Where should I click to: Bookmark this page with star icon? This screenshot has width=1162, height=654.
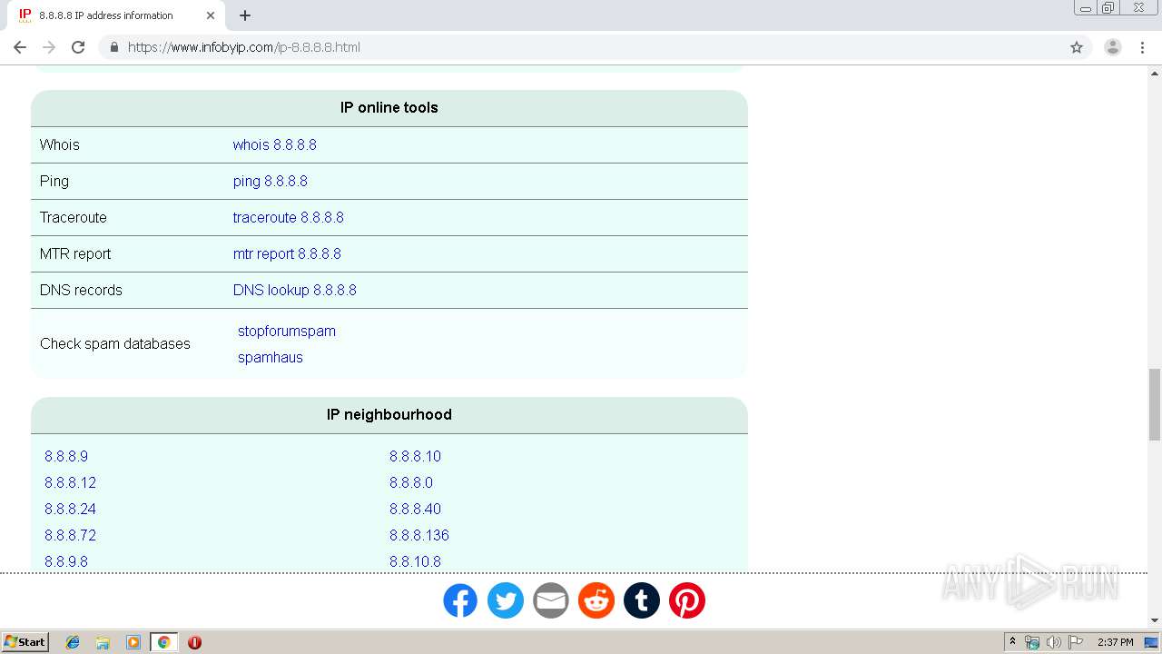(x=1077, y=47)
